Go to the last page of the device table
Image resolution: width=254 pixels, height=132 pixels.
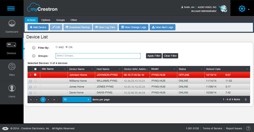pos(54,100)
